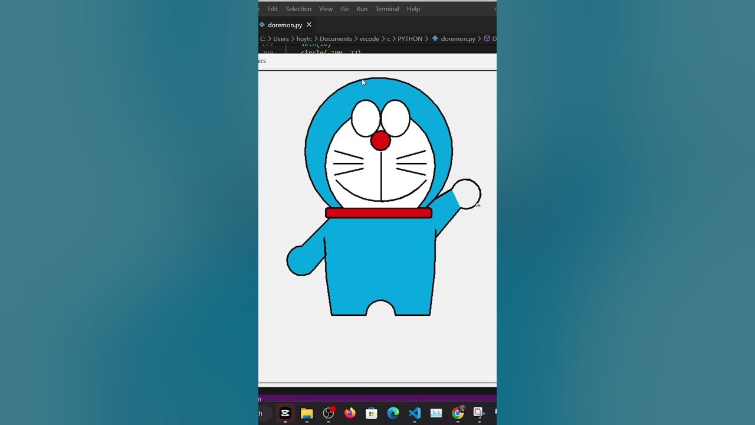
Task: Open Snipping Tool from the taskbar
Action: click(479, 413)
